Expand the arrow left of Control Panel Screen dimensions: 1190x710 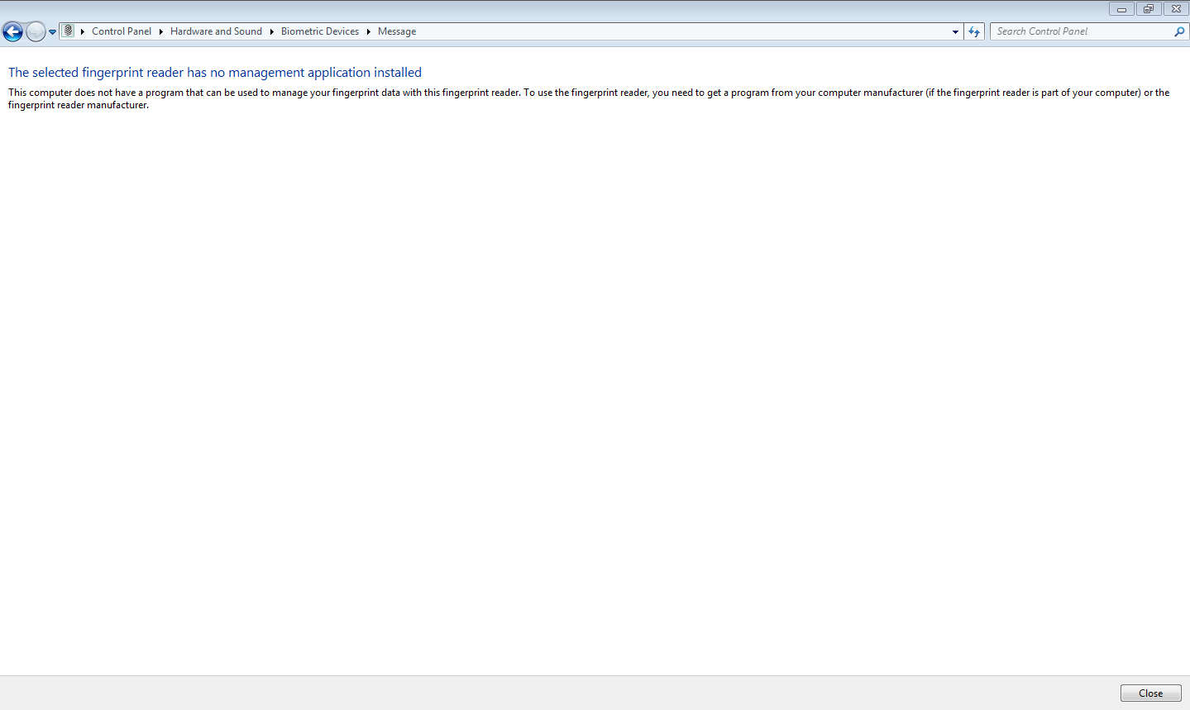click(x=83, y=31)
